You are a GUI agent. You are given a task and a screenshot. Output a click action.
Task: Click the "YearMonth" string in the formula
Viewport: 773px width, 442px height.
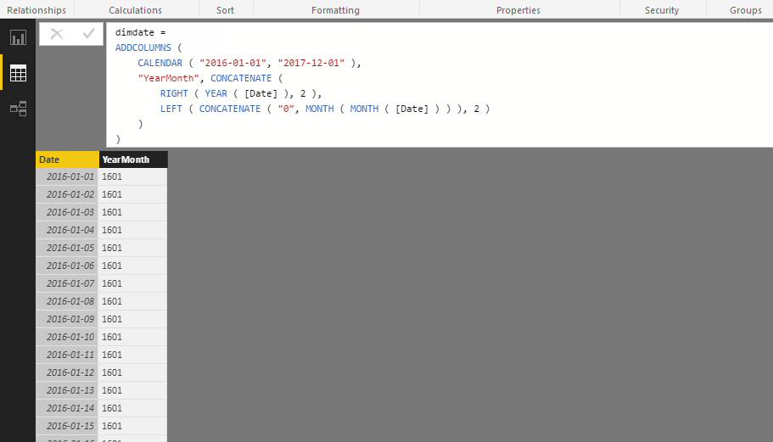[169, 78]
